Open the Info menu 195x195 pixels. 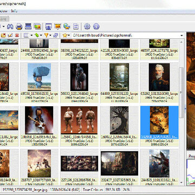[14, 11]
